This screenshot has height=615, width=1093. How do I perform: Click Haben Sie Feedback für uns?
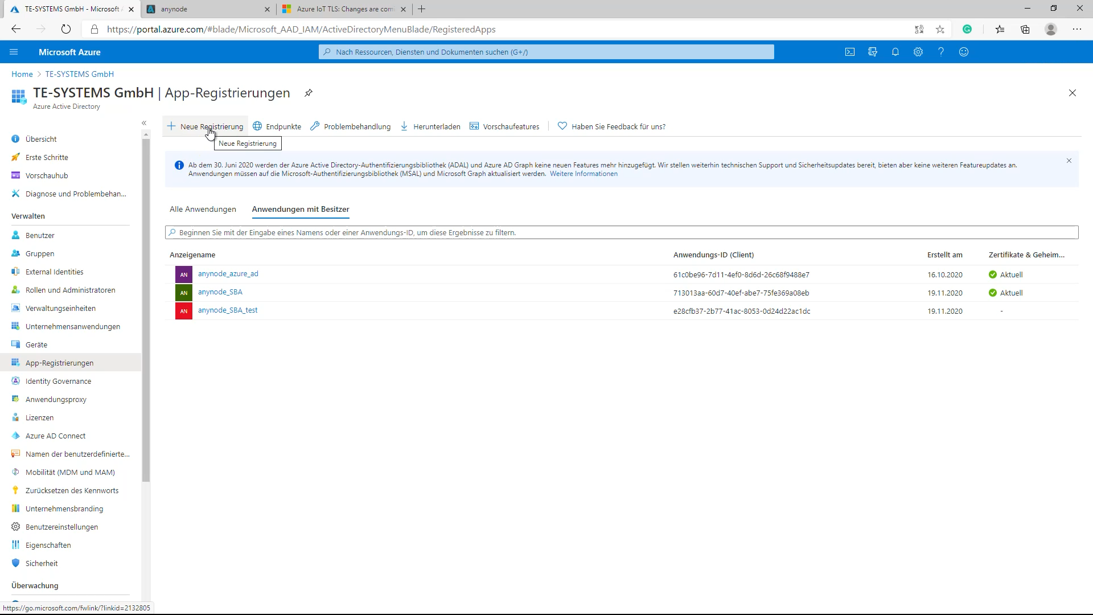pos(611,126)
